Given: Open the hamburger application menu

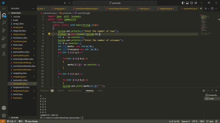Looking at the screenshot, I should click(x=4, y=9).
